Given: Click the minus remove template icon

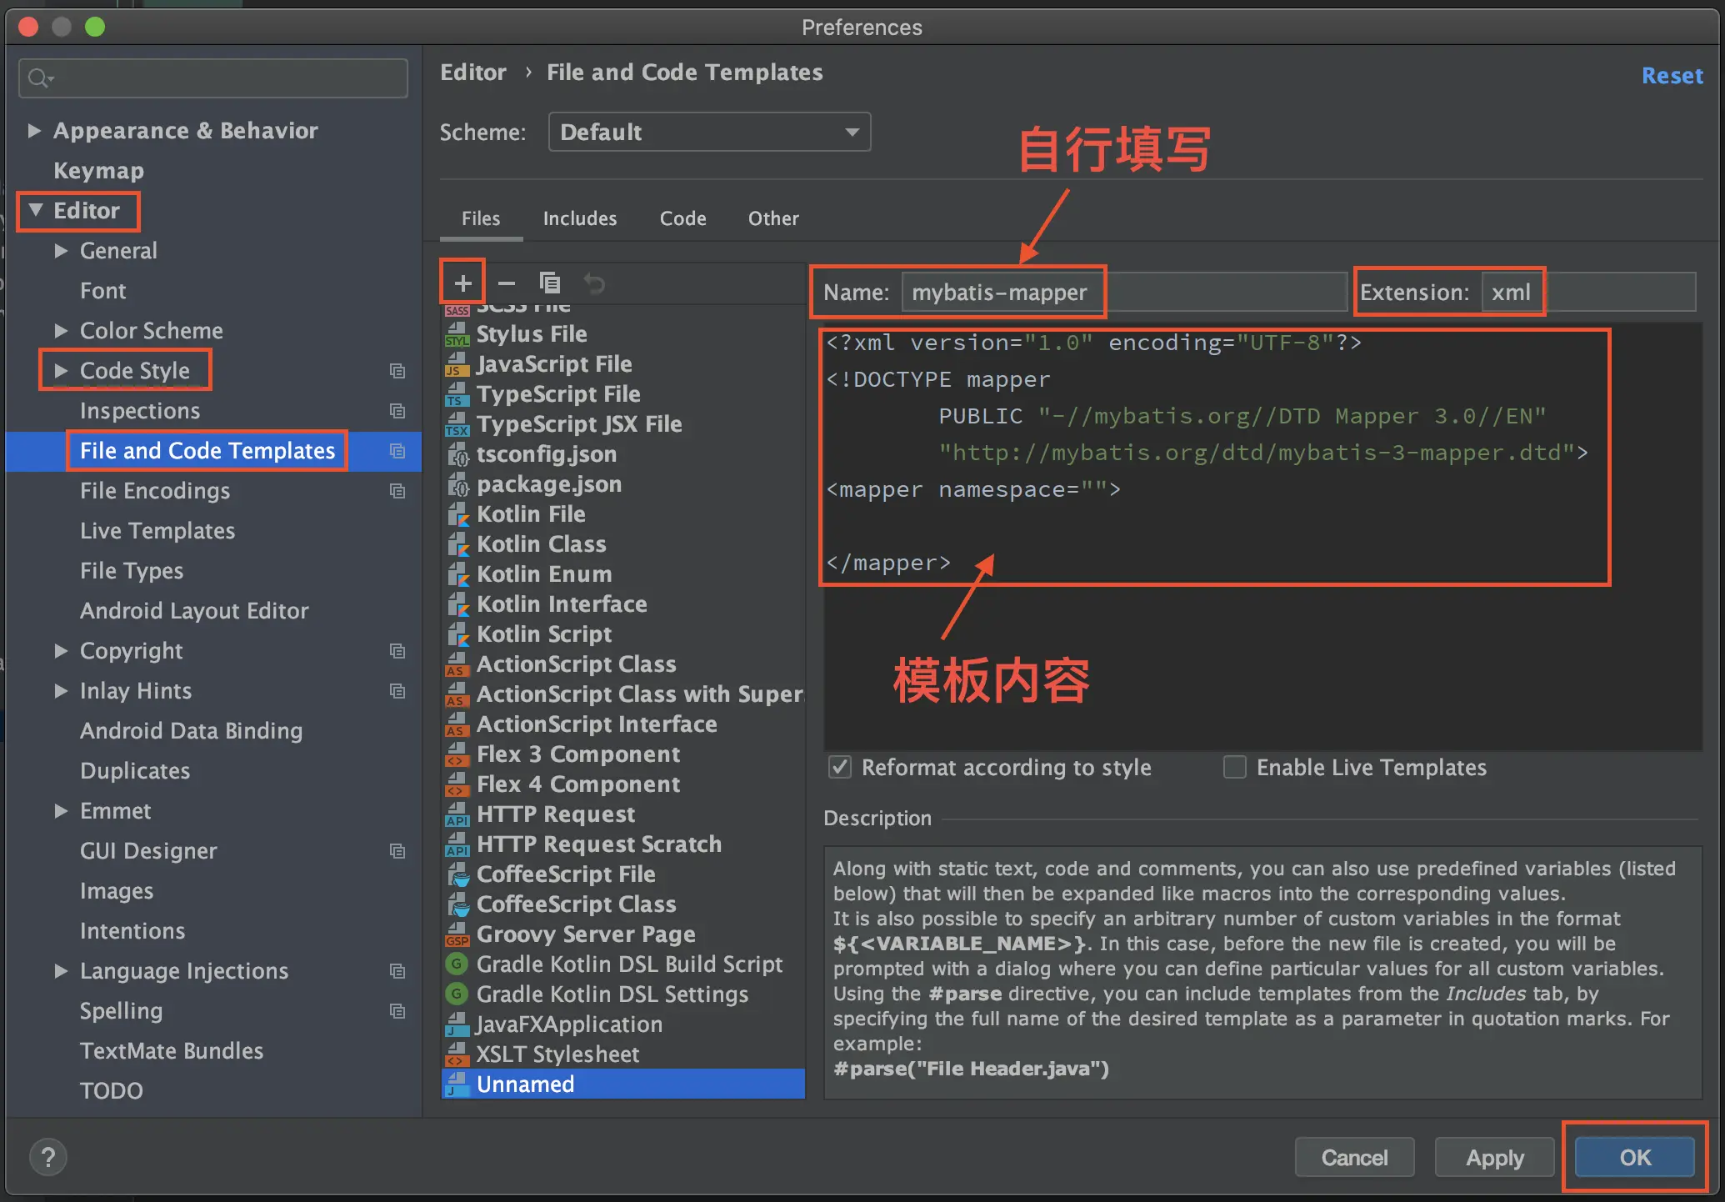Looking at the screenshot, I should pyautogui.click(x=506, y=283).
